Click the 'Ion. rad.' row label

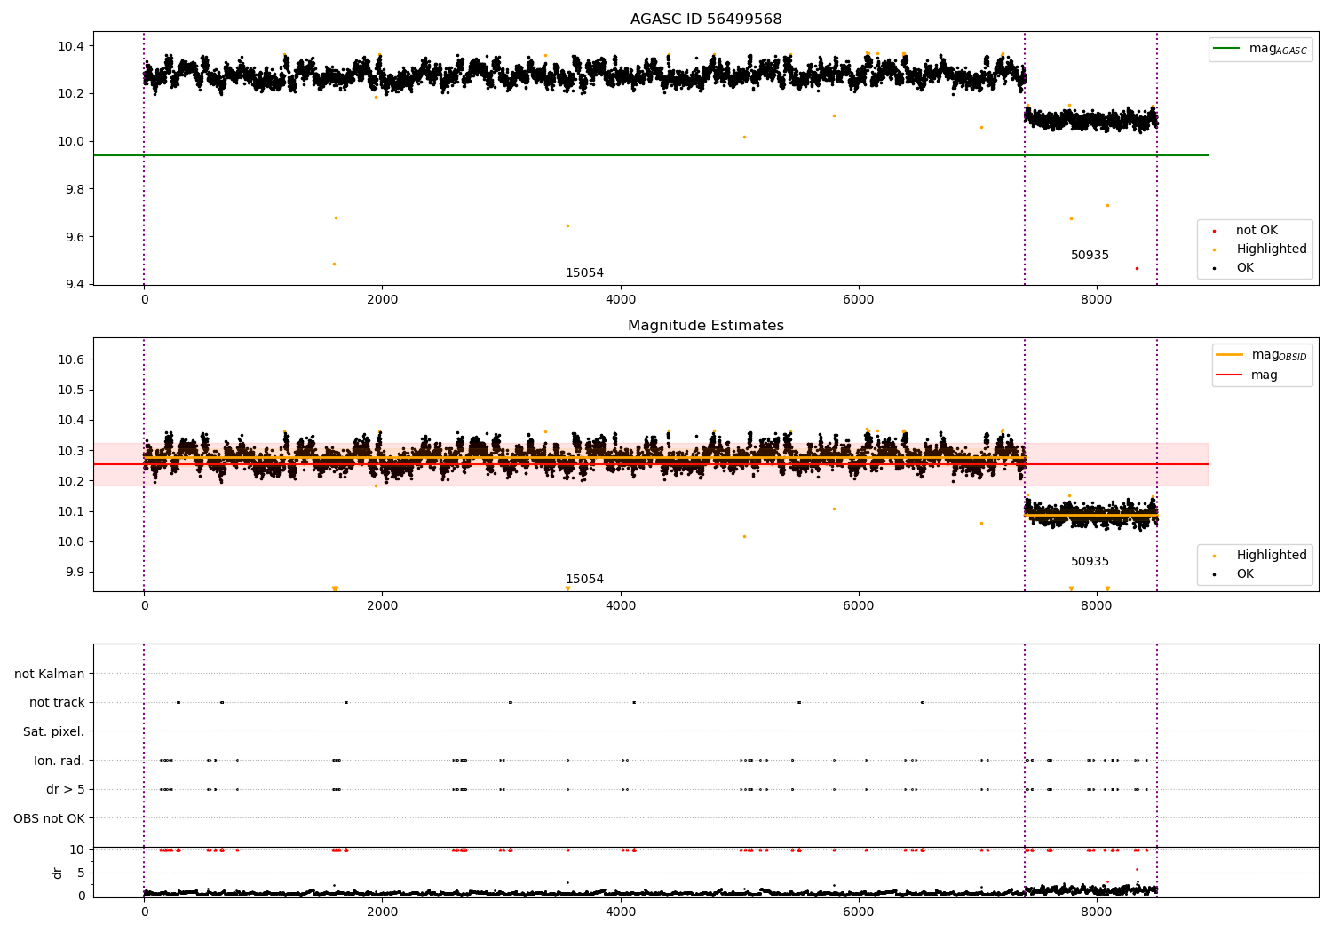[59, 762]
